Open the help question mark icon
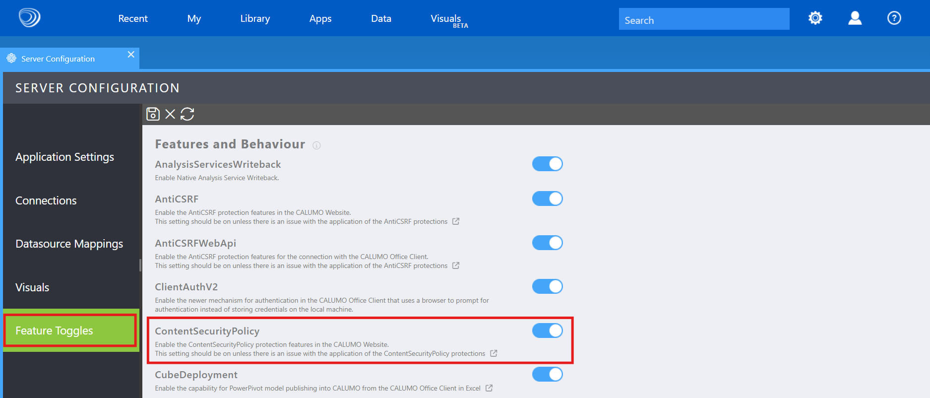 point(894,18)
